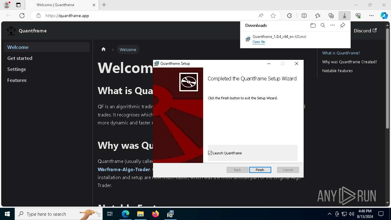
Task: Open volume control in system tray
Action: coord(352,214)
